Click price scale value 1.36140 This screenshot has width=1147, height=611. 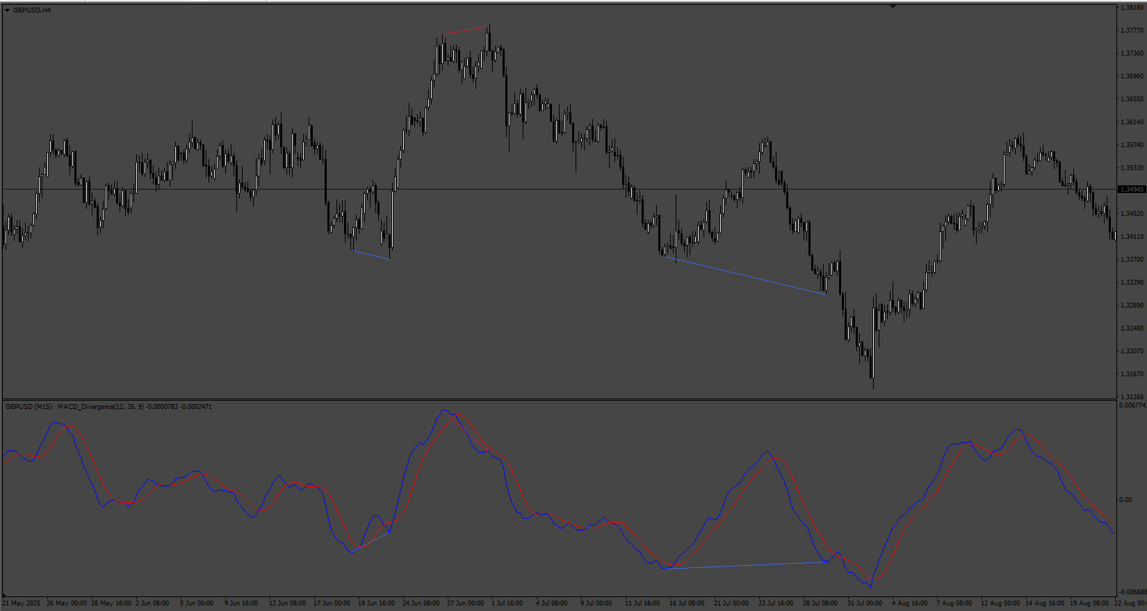coord(1132,122)
